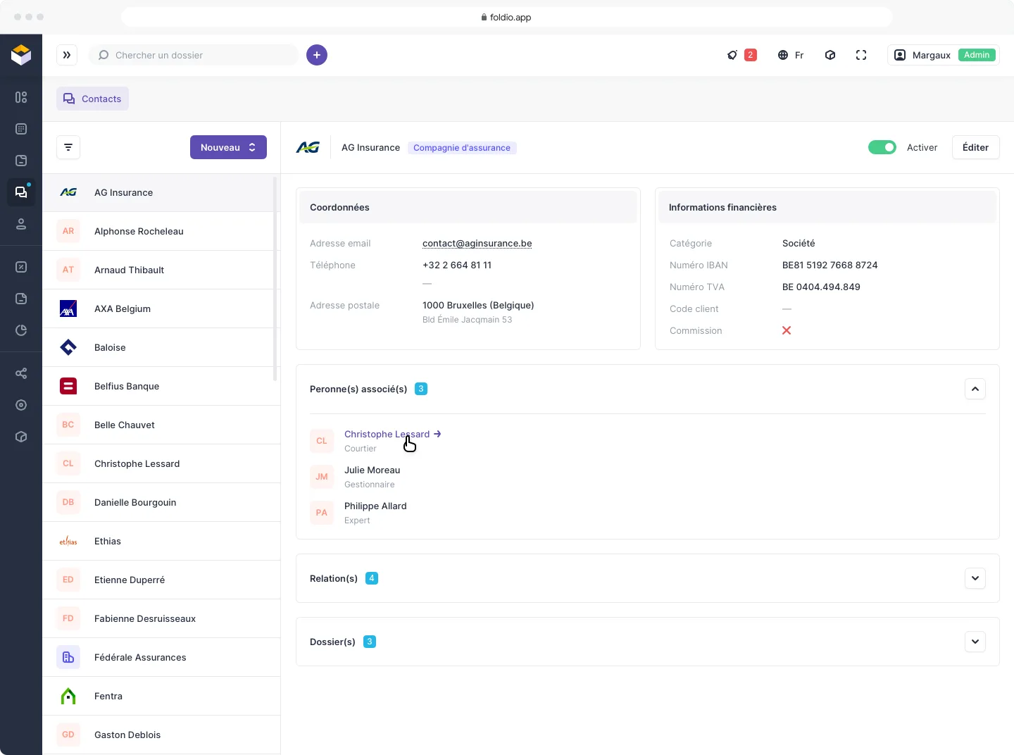Screen dimensions: 1014x755
Task: Select AG Insurance in contact list
Action: [x=161, y=192]
